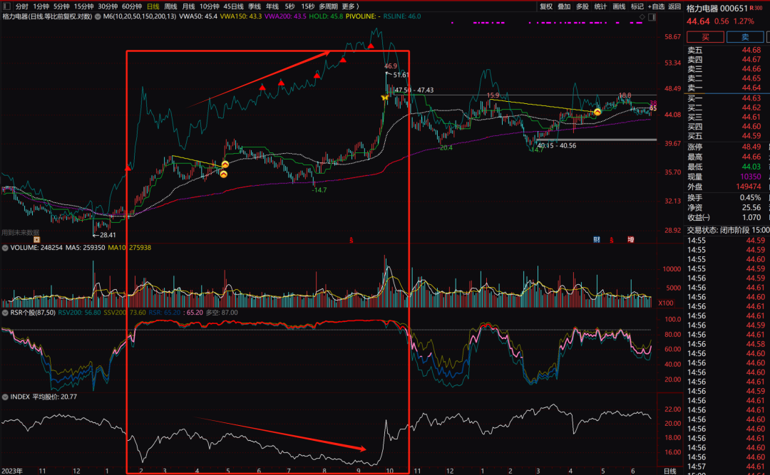This screenshot has width=770, height=475.
Task: Switch to the 分时 intraday tab
Action: pos(21,6)
